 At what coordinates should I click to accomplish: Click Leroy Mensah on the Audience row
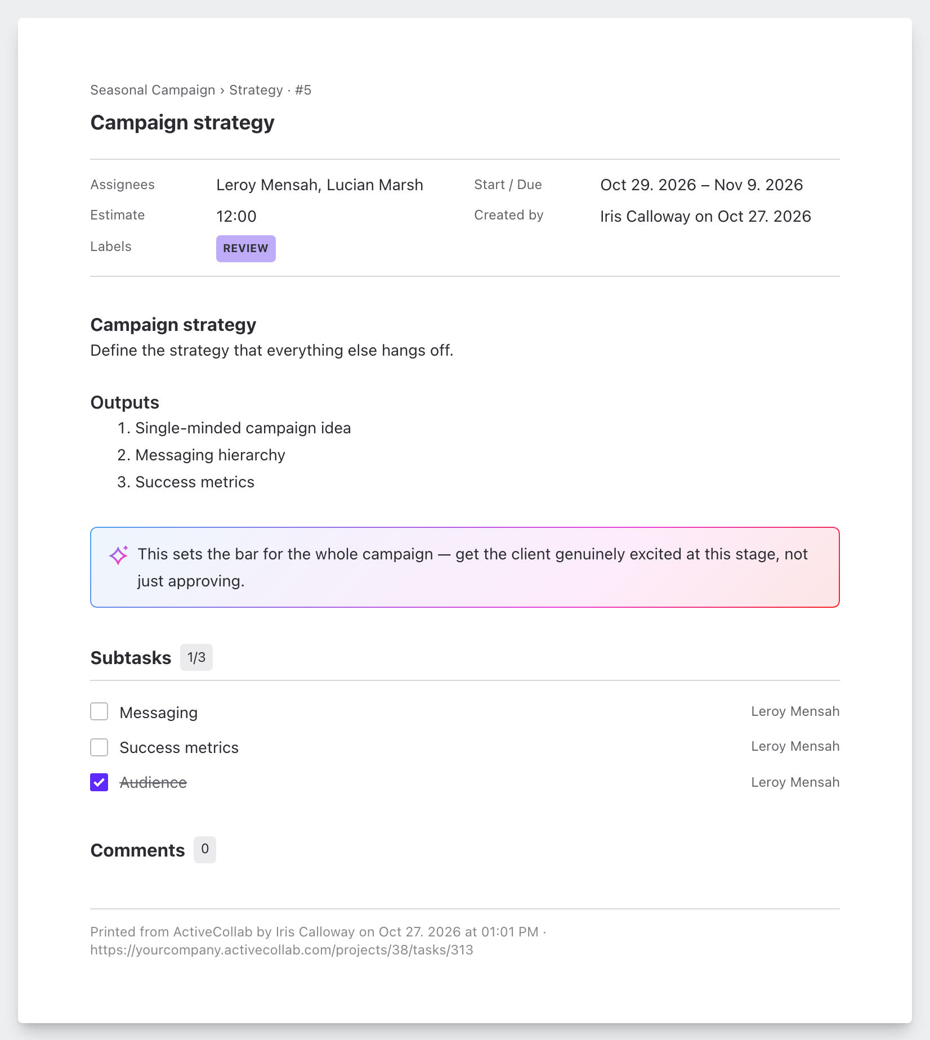[795, 782]
